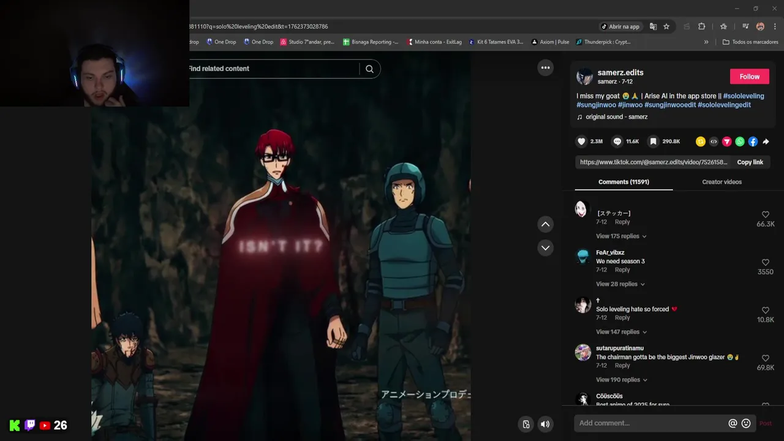784x441 pixels.
Task: Open #sungjinwoo hashtag
Action: point(596,105)
